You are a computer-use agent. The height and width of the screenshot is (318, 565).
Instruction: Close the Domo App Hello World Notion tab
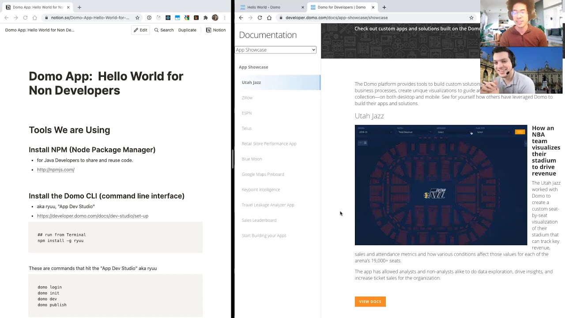click(x=69, y=7)
